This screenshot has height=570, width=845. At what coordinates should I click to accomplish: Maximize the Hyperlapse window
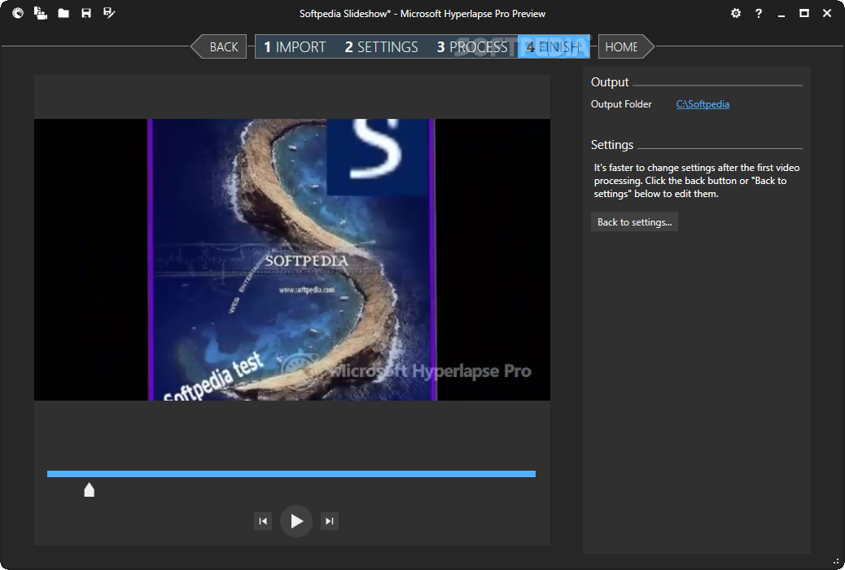(x=804, y=14)
